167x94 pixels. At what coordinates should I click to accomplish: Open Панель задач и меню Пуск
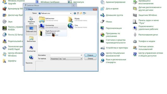[x=146, y=22]
